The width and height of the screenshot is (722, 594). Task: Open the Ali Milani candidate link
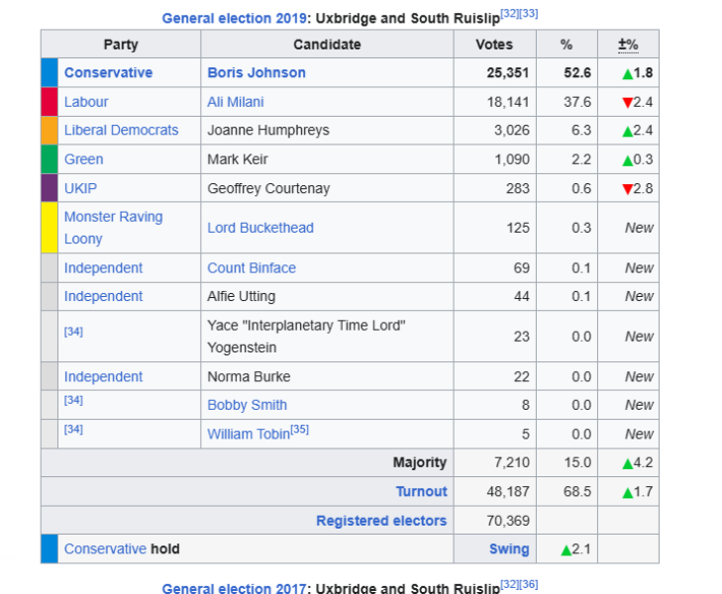pos(235,102)
